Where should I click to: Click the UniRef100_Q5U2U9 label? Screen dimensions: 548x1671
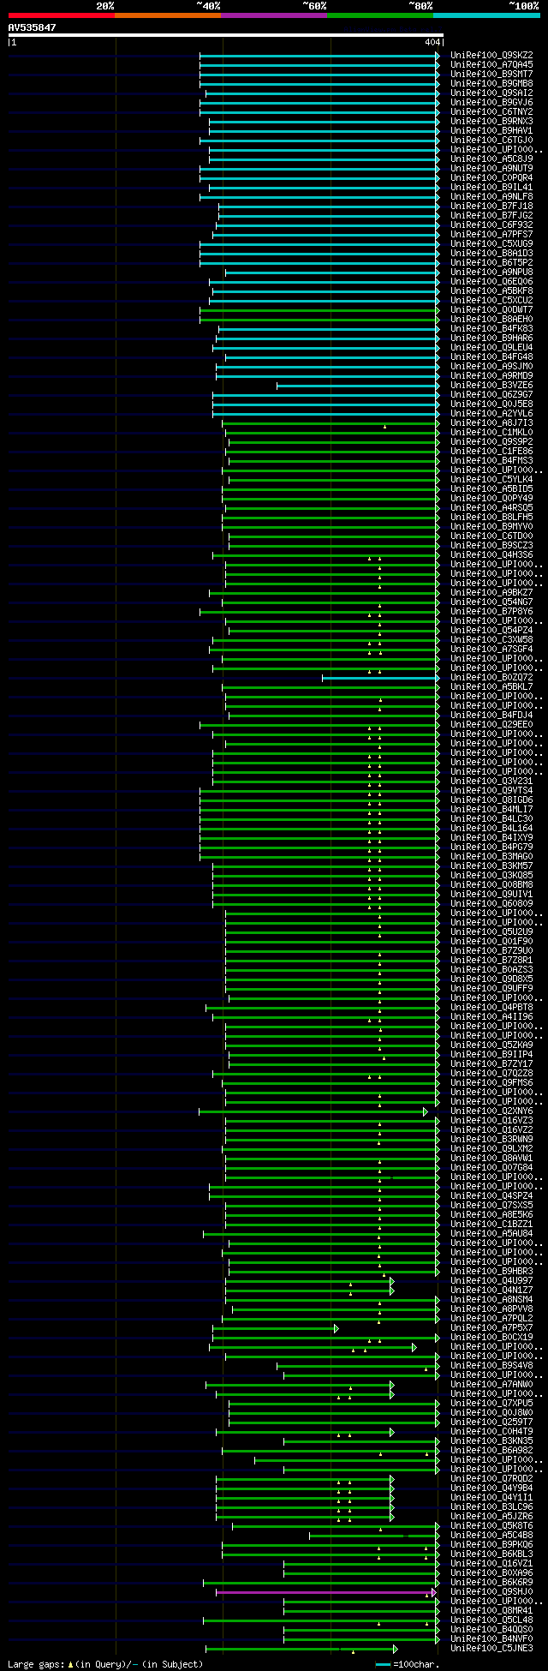[x=491, y=932]
